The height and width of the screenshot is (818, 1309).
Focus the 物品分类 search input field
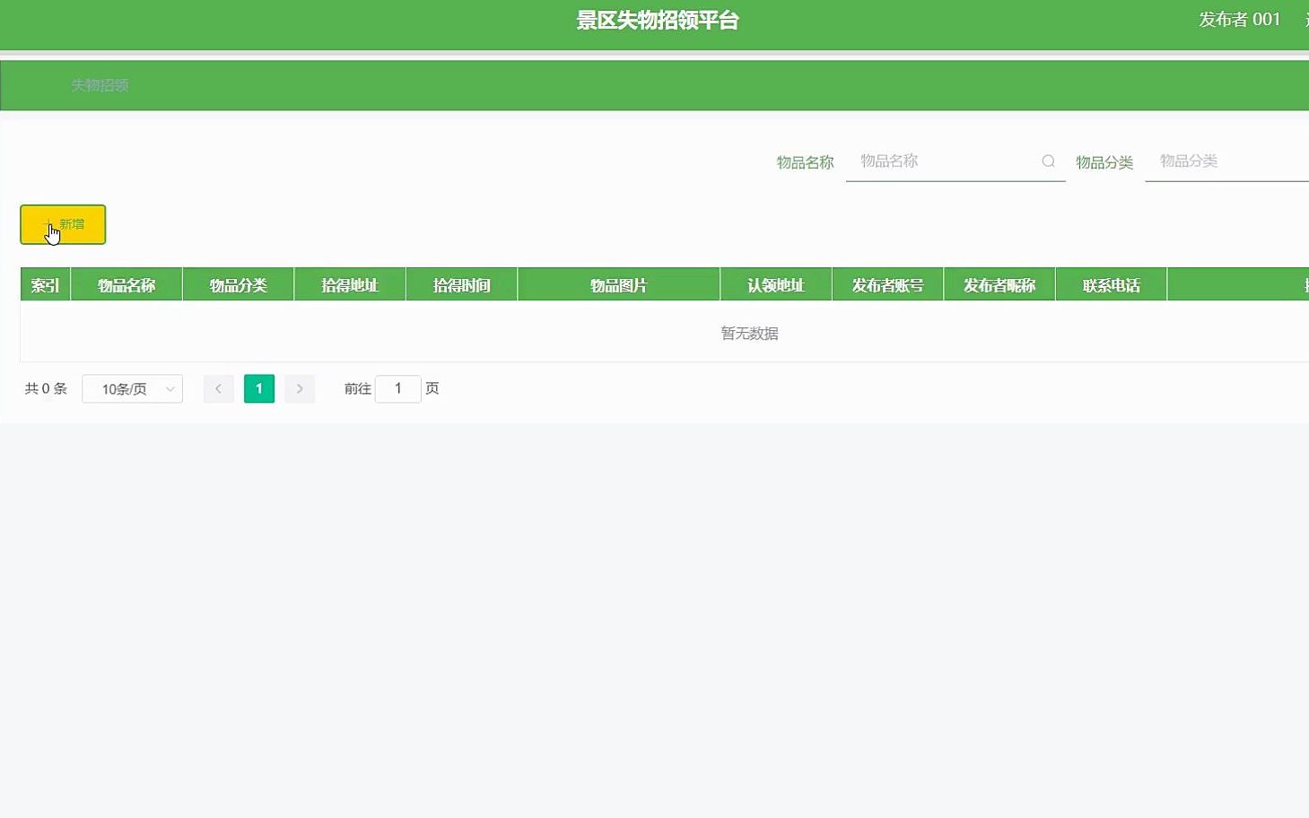point(1226,161)
